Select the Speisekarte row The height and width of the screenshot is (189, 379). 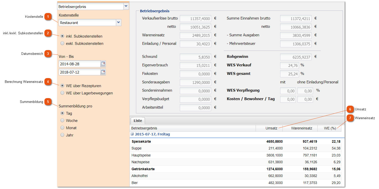coord(236,141)
